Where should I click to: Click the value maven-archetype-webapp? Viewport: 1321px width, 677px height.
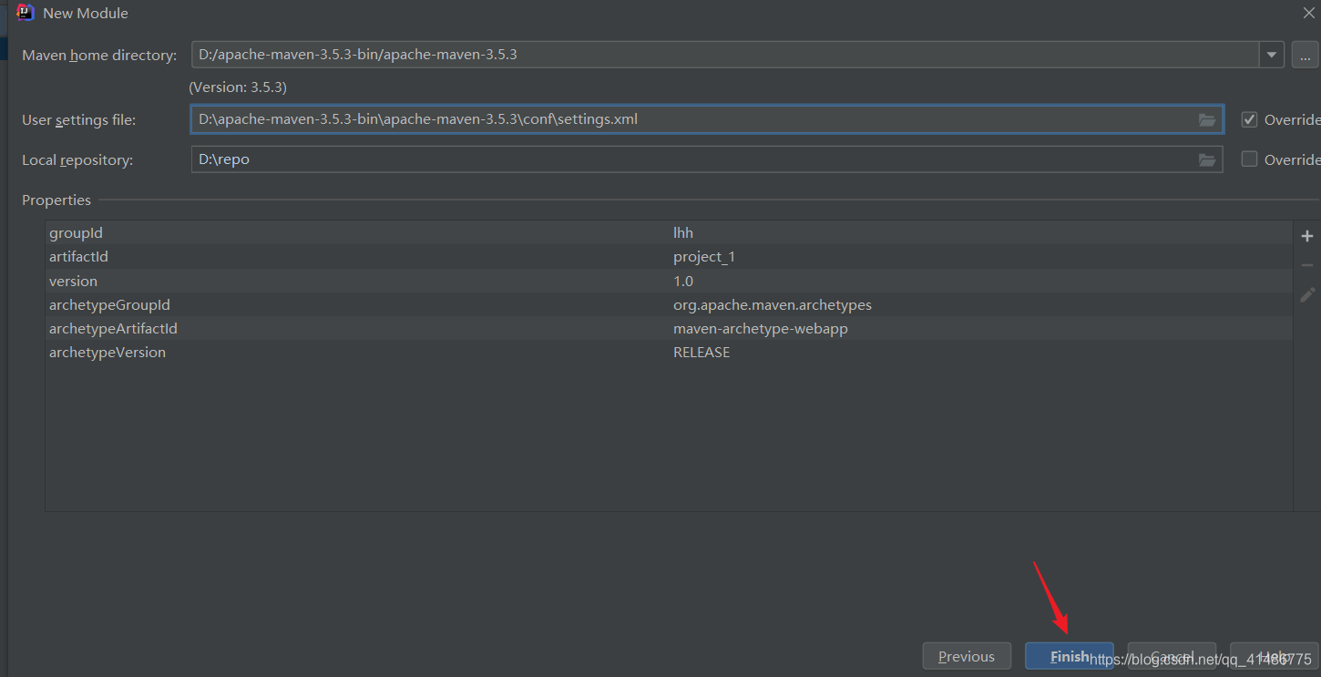coord(761,328)
